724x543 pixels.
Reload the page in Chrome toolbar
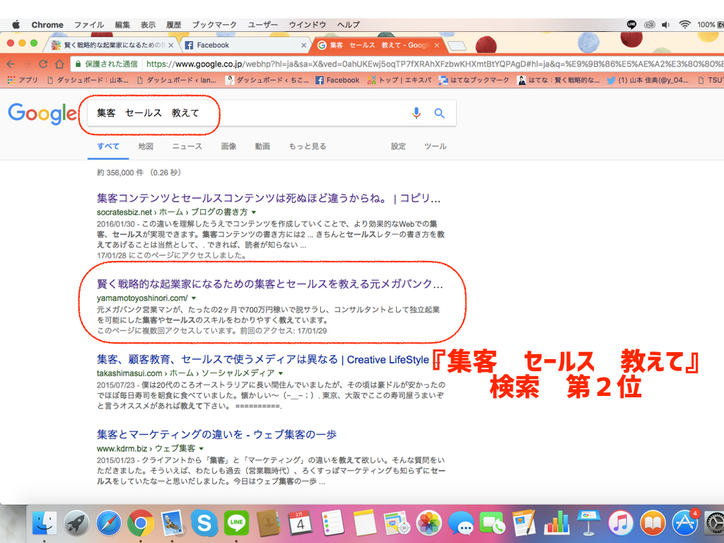pos(43,64)
